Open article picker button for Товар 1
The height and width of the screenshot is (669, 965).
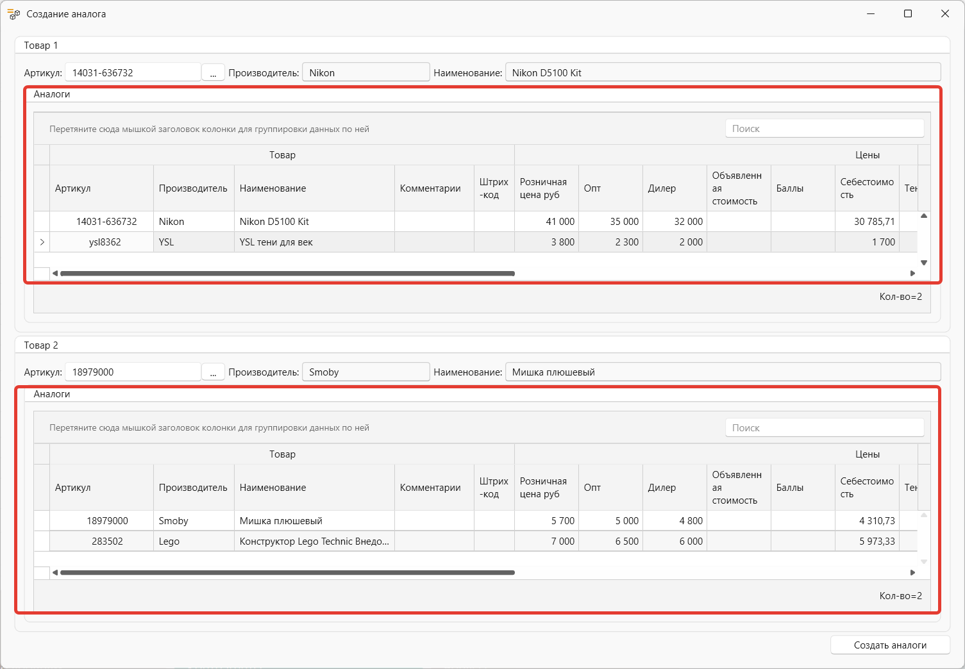pos(213,72)
